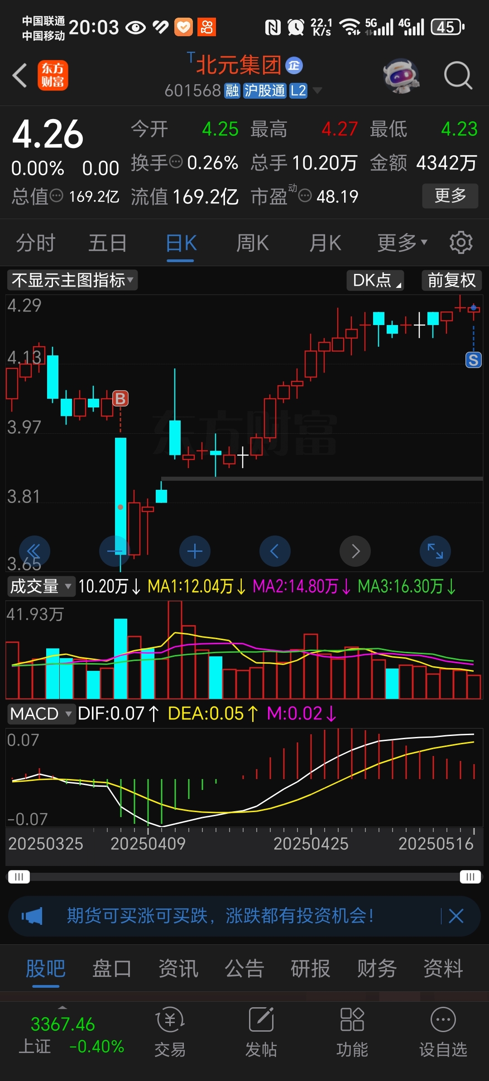Tap the 北元集团 stock title
489x1081 pixels.
click(x=239, y=65)
